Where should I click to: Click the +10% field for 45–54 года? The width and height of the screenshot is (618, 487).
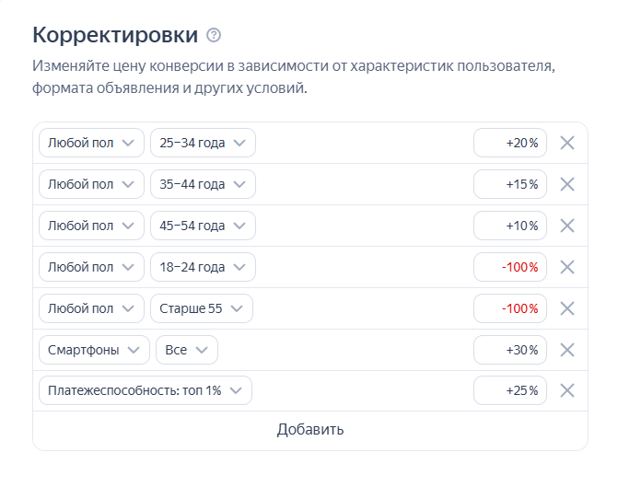(510, 226)
